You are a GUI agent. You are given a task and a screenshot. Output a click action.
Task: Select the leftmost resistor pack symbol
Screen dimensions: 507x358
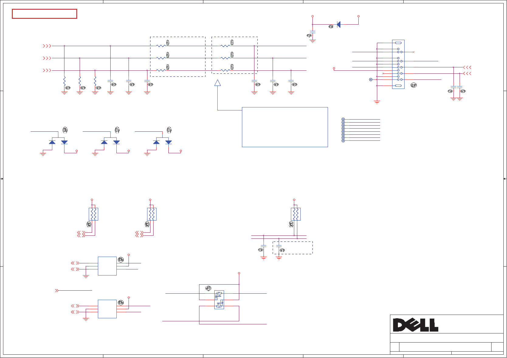pos(93,214)
